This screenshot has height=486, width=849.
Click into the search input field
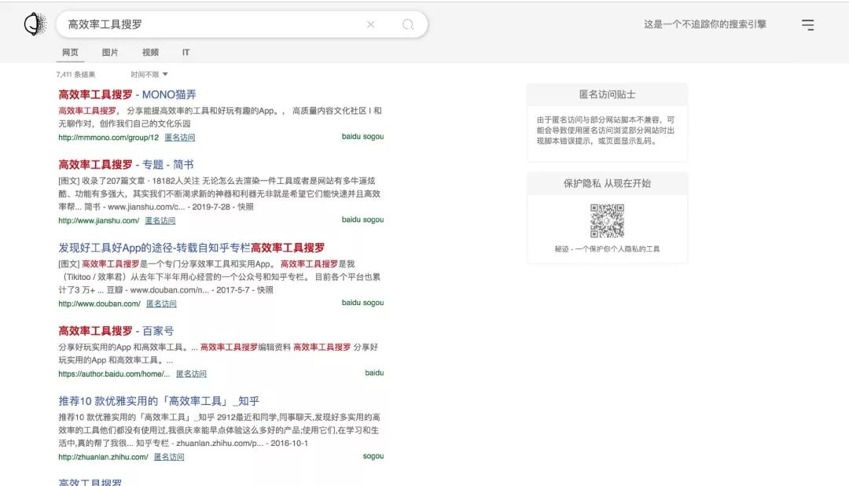[x=212, y=24]
